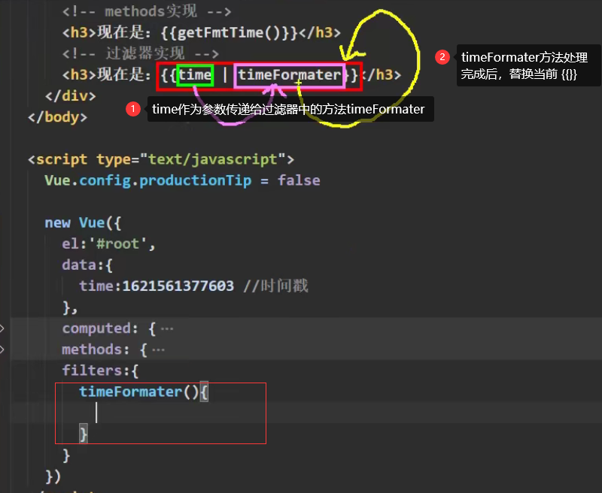602x493 pixels.
Task: Click the '//时间戳' comment
Action: point(275,286)
